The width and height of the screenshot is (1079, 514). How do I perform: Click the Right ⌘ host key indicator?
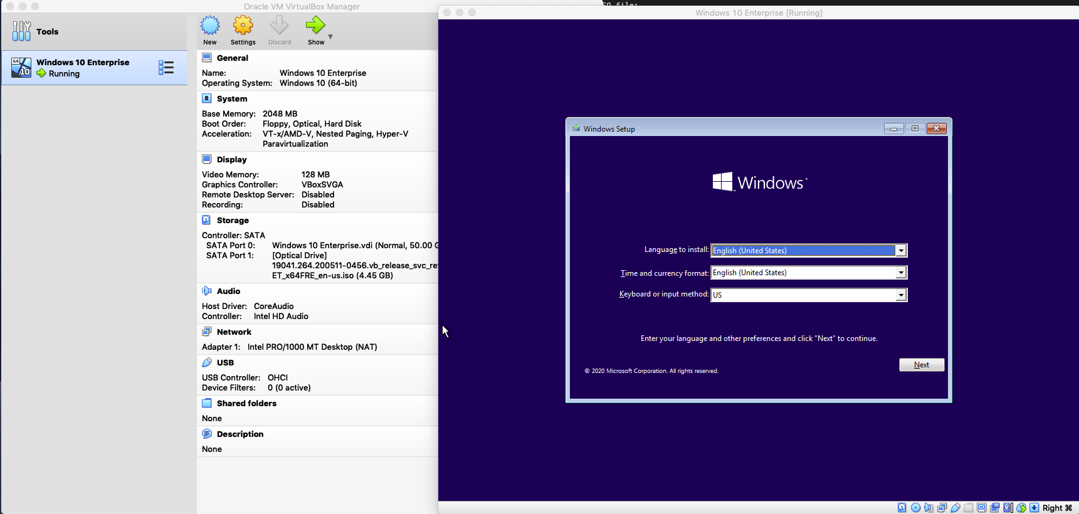tap(1057, 508)
